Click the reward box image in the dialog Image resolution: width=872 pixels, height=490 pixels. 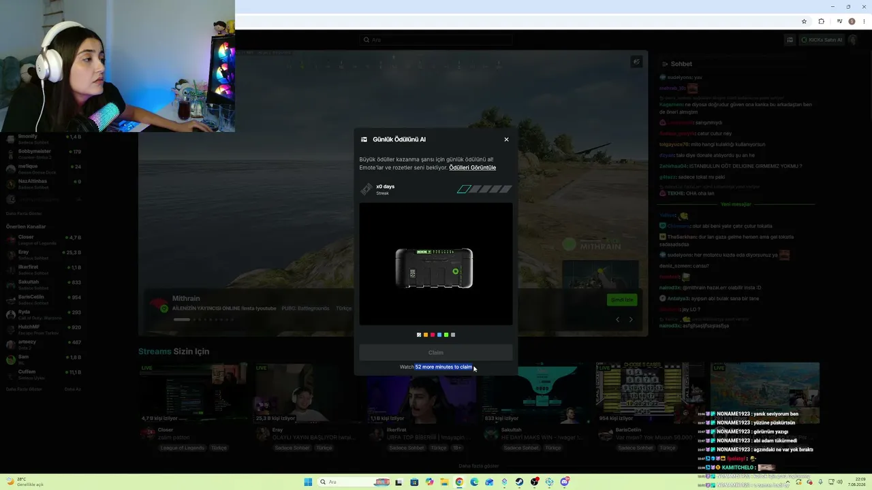pos(435,268)
